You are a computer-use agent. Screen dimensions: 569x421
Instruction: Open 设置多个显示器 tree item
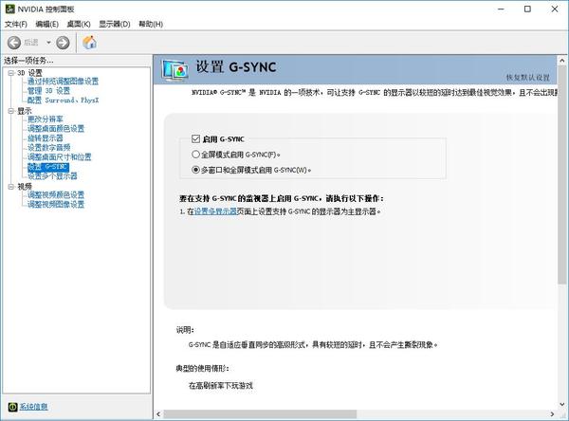(x=52, y=176)
